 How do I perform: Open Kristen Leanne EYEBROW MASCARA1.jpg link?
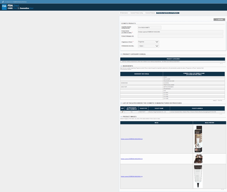[x=132, y=176]
